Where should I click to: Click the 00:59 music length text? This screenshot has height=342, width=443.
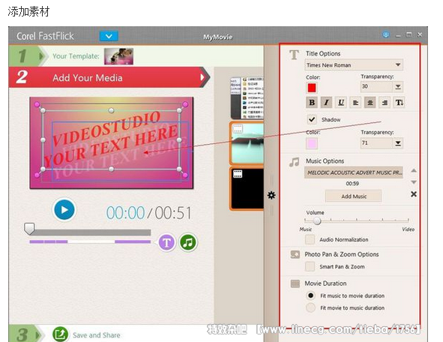[352, 184]
